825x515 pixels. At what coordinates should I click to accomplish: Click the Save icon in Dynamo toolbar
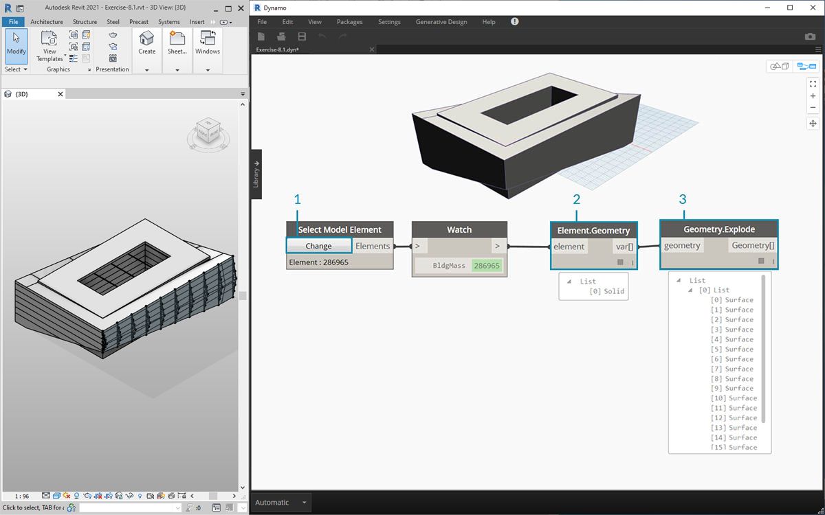302,36
